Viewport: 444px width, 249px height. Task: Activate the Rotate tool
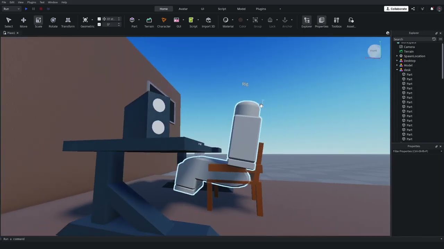[53, 22]
